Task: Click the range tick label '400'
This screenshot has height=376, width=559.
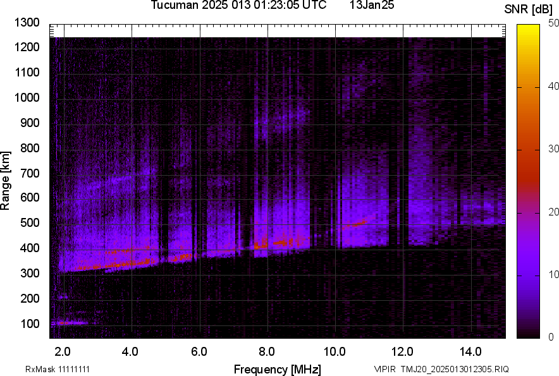Action: pyautogui.click(x=30, y=248)
